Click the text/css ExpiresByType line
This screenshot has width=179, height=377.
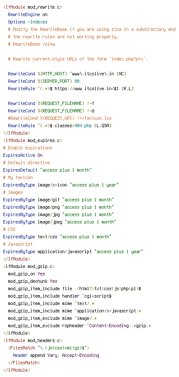tap(57, 237)
